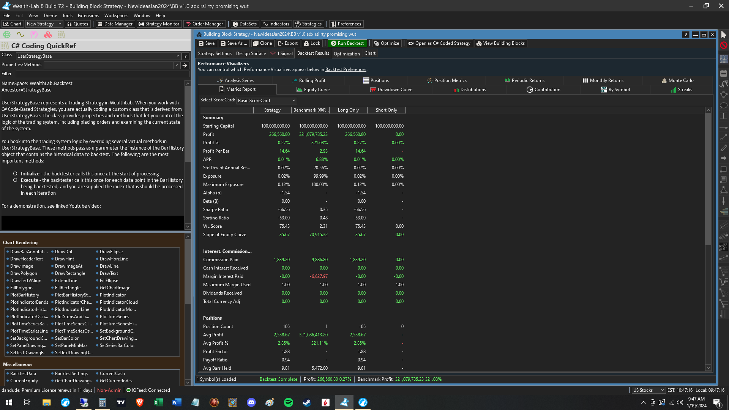The width and height of the screenshot is (729, 410).
Task: Click the Save strategy button
Action: click(207, 43)
